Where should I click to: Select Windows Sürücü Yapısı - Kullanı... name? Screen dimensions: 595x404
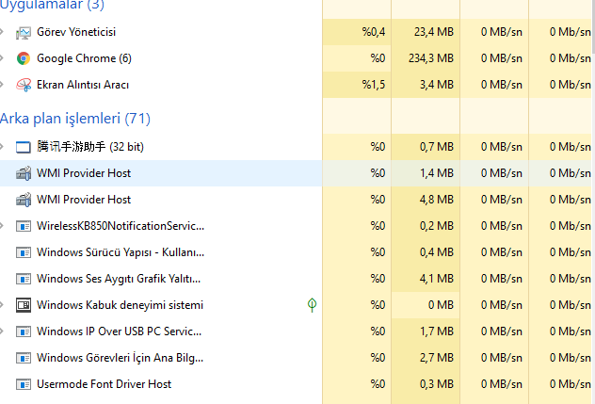click(121, 252)
